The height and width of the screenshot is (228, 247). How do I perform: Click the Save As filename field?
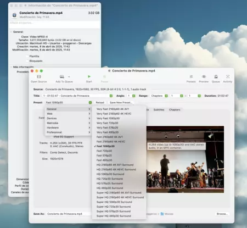(x=69, y=214)
